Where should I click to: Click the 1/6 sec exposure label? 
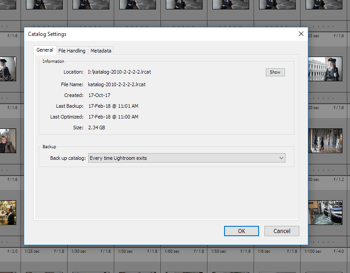pyautogui.click(x=264, y=251)
